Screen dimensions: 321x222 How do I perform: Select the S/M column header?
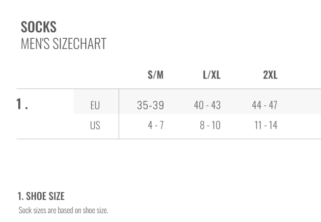[156, 75]
